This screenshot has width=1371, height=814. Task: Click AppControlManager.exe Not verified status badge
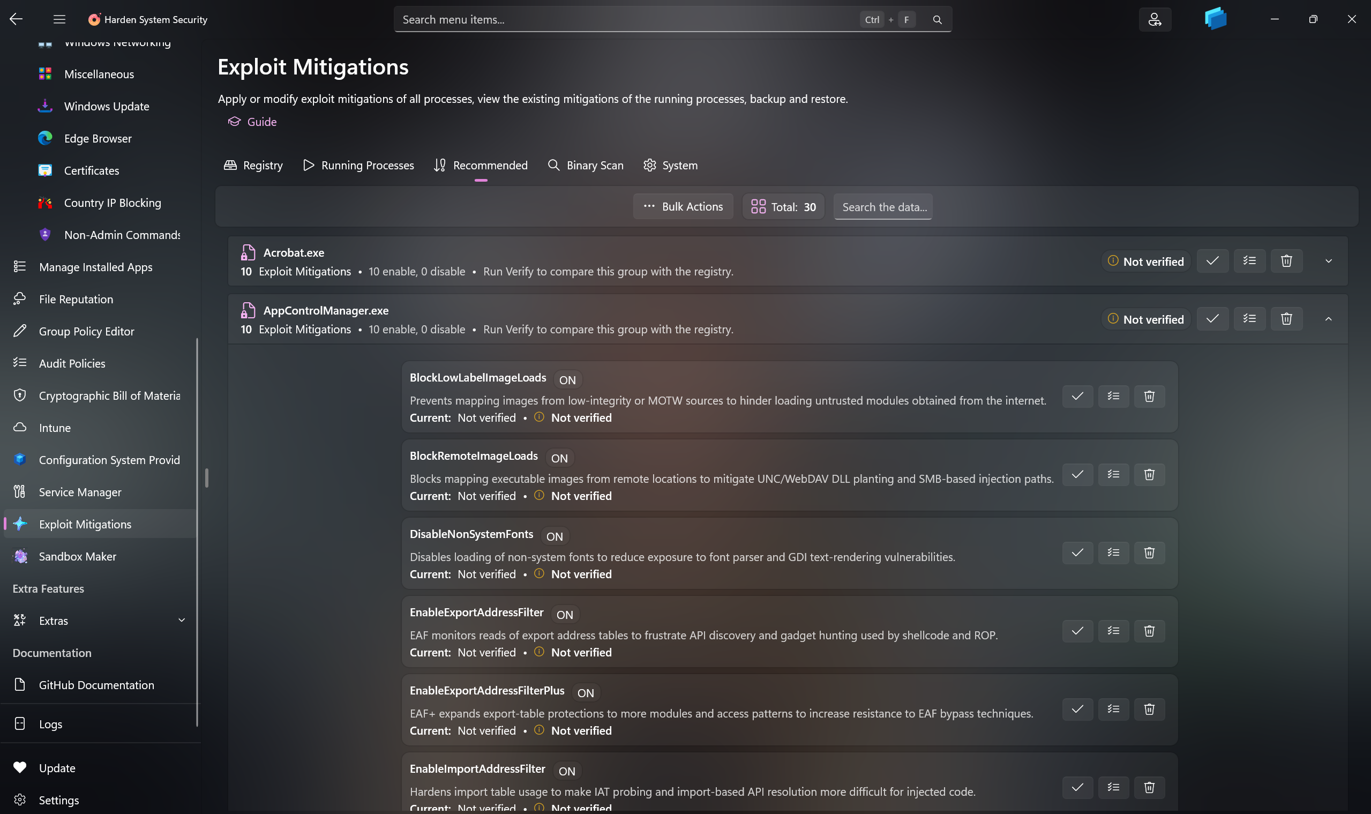(x=1145, y=319)
